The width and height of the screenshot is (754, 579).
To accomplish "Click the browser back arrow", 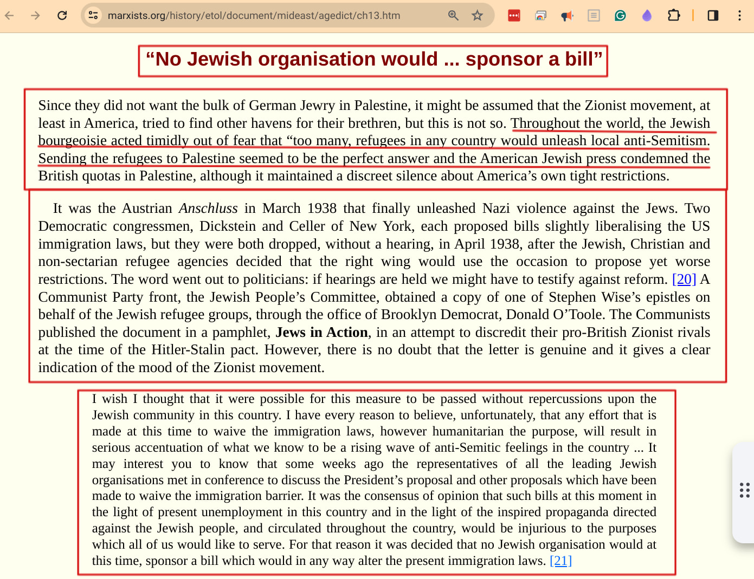I will point(9,15).
